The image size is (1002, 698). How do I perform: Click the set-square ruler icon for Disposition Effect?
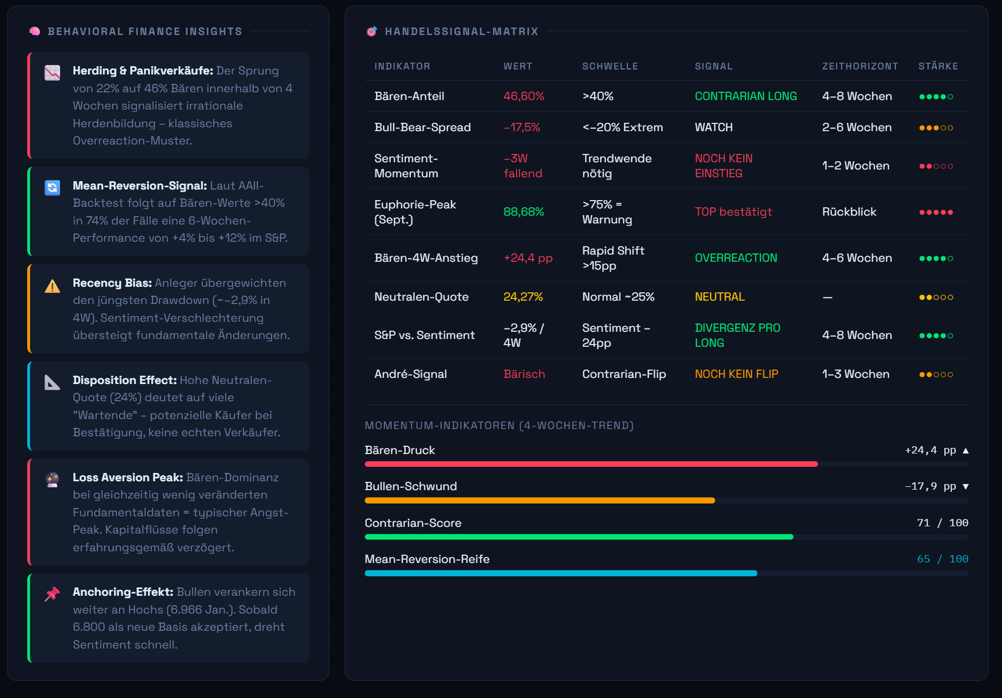(x=52, y=382)
